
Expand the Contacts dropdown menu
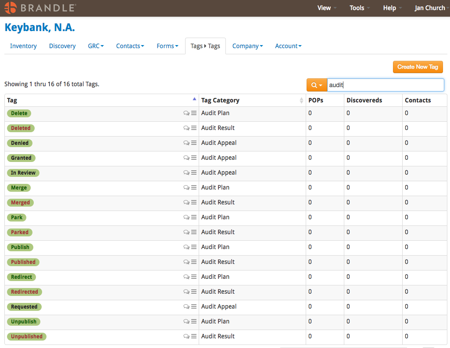[130, 46]
